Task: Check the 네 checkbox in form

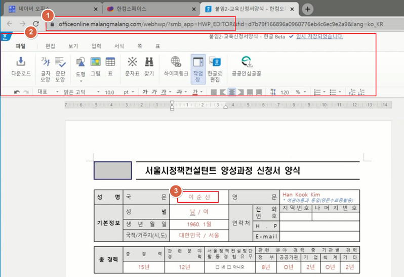Action: 218,267
